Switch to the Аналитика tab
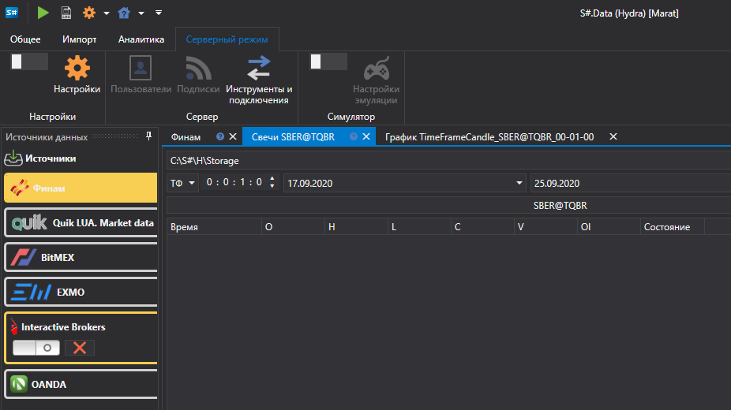The width and height of the screenshot is (731, 410). click(x=141, y=39)
